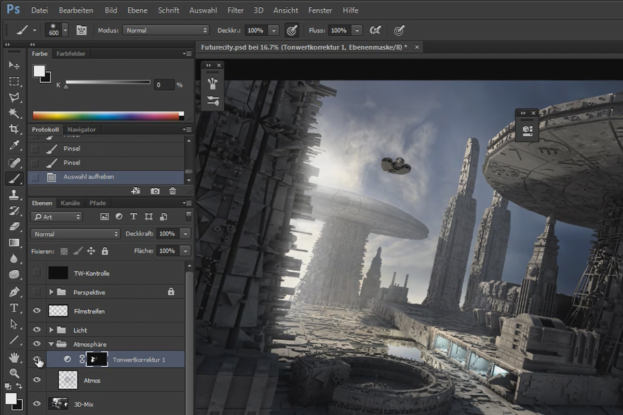Select the Auswahl aufheben history state
The height and width of the screenshot is (415, 623).
click(x=106, y=177)
